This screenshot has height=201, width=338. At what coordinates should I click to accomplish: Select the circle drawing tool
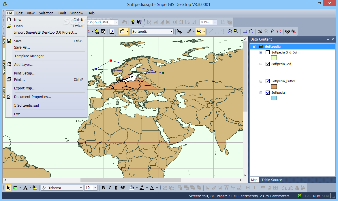pyautogui.click(x=251, y=31)
